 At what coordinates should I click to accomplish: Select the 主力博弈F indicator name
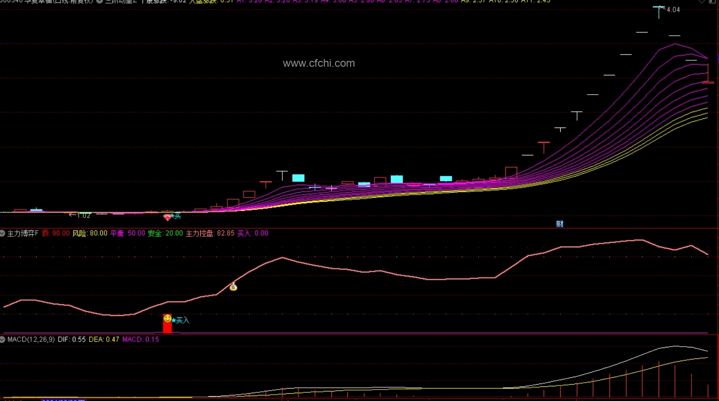23,233
